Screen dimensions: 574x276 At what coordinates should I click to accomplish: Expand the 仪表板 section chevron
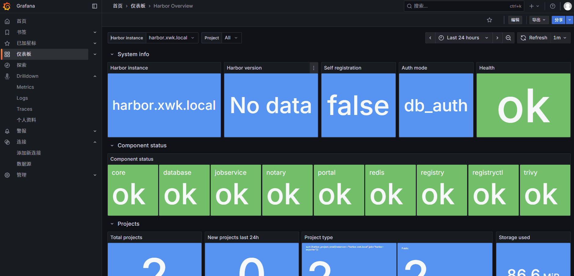(x=95, y=54)
